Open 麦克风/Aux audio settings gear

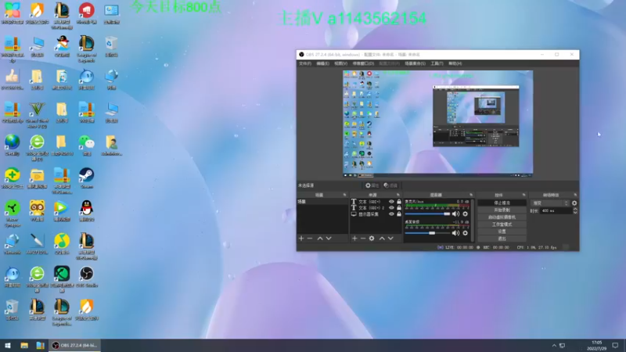click(x=465, y=214)
